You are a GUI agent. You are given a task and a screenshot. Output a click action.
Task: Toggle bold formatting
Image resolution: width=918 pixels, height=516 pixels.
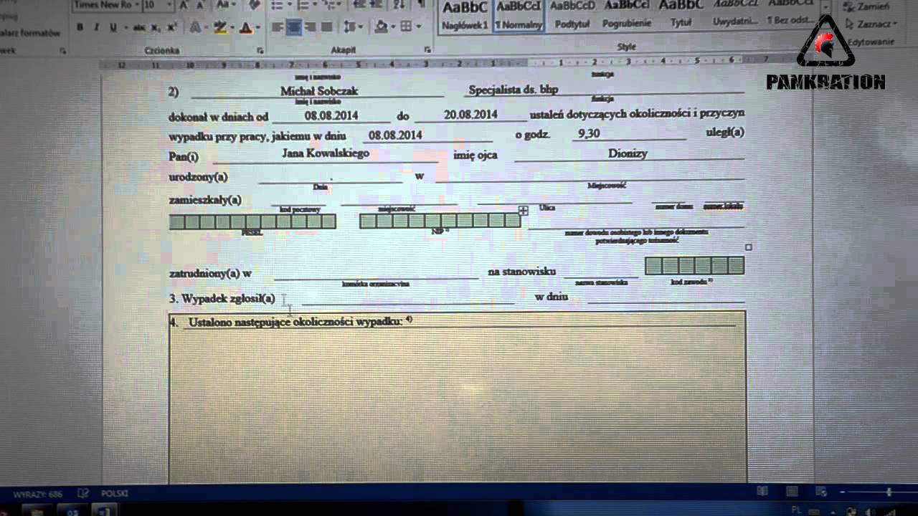[80, 28]
